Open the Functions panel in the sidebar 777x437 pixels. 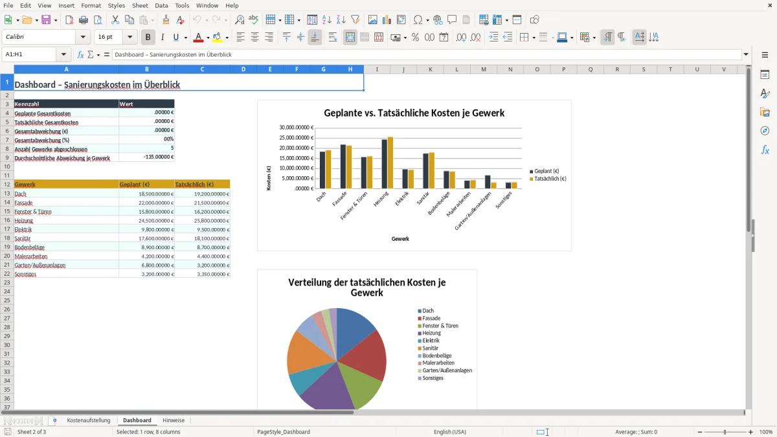[765, 150]
